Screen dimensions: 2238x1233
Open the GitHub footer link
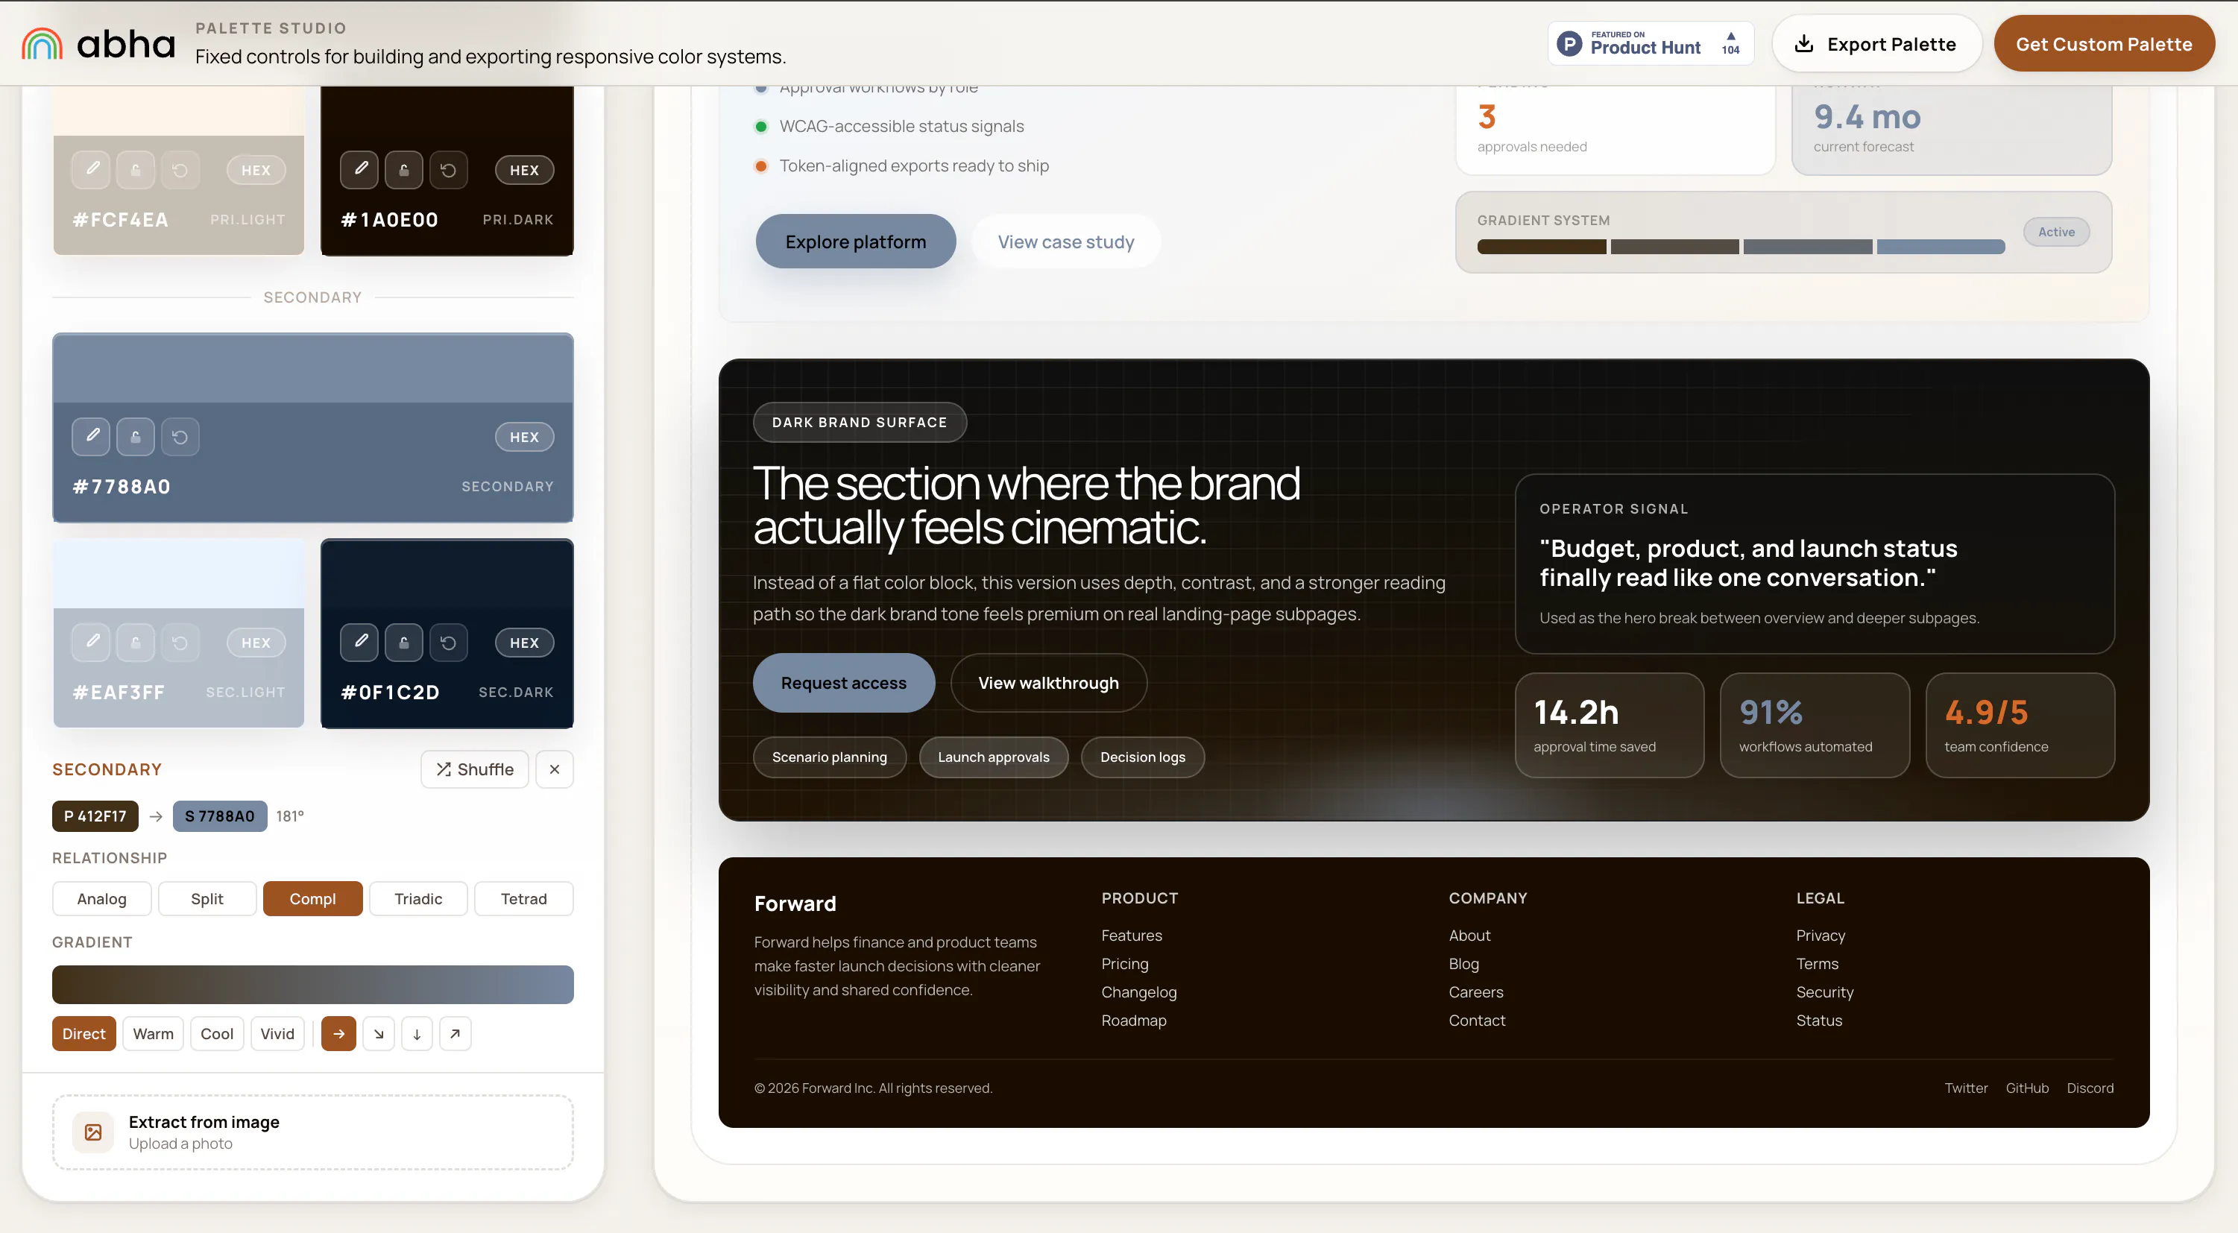(2027, 1088)
